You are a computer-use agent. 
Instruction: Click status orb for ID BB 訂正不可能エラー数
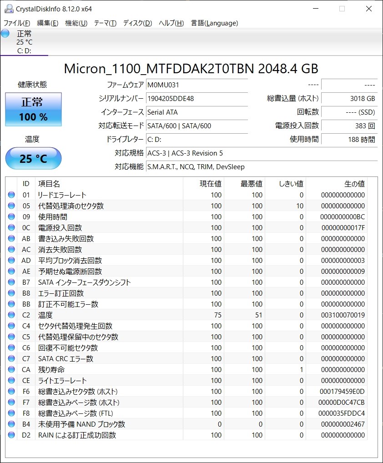point(11,304)
